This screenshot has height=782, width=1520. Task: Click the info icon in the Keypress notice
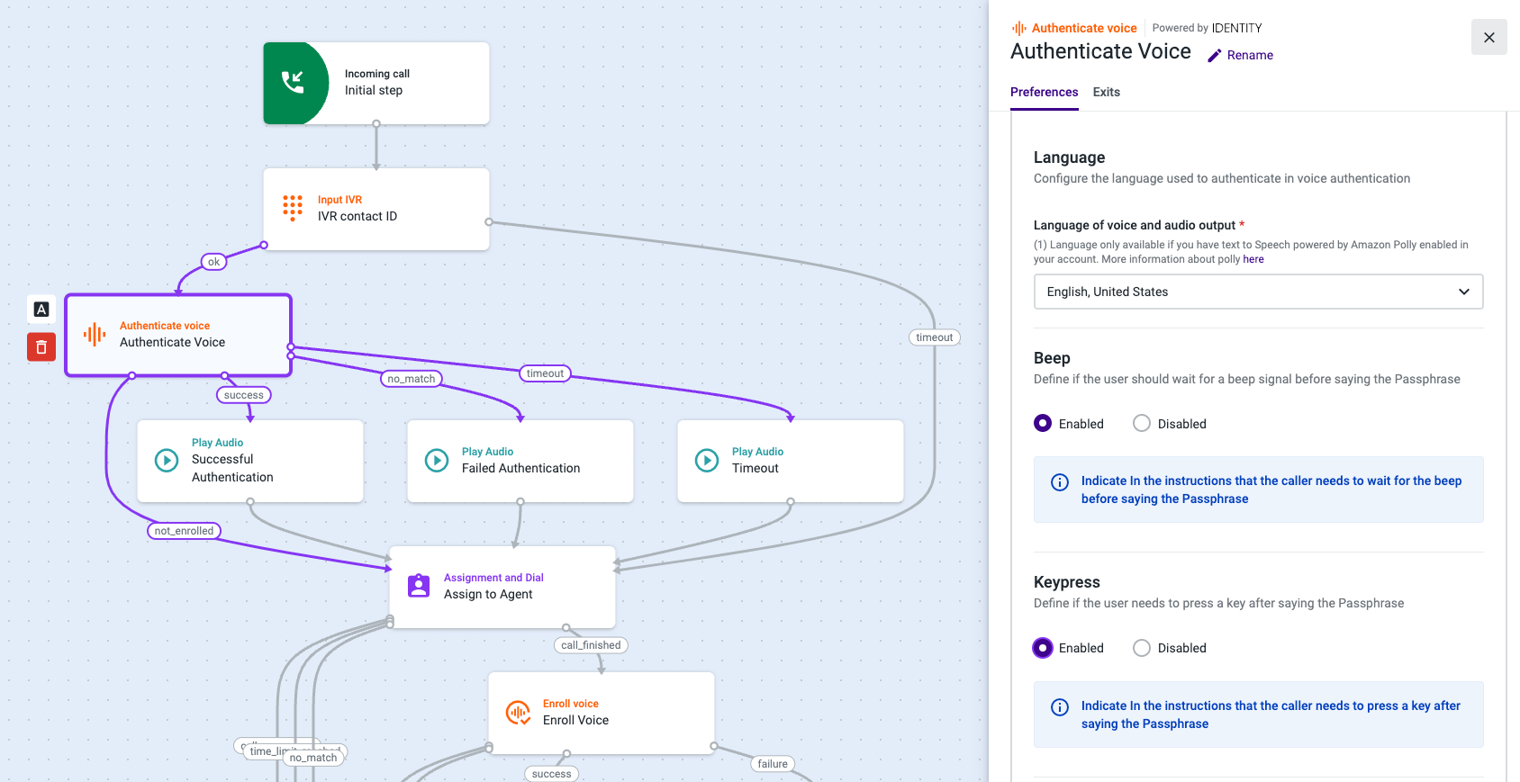pos(1061,706)
